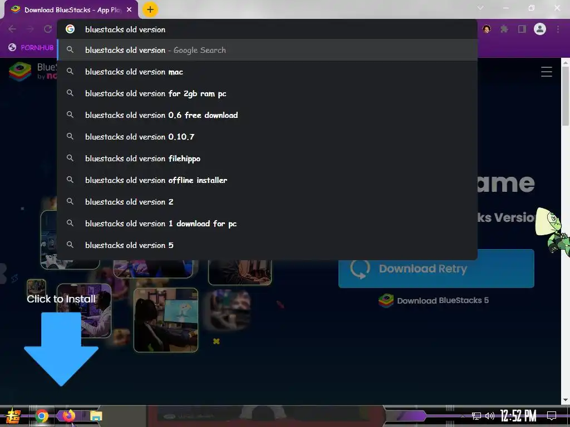Screen dimensions: 570x427
Task: Toggle the browser side panel icon
Action: tap(522, 29)
